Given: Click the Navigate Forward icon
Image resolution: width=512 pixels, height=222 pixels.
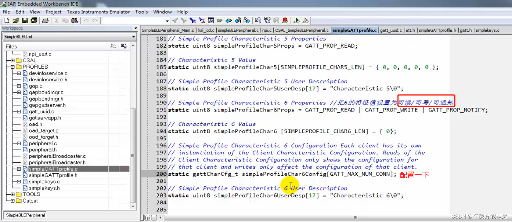Looking at the screenshot, I should (247, 20).
